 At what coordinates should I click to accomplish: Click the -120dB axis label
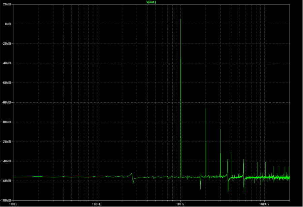[x=6, y=141]
